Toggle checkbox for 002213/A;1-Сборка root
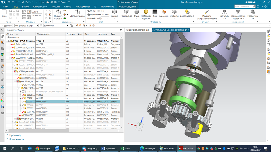Viewport: 271px width, 152px height. point(10,41)
